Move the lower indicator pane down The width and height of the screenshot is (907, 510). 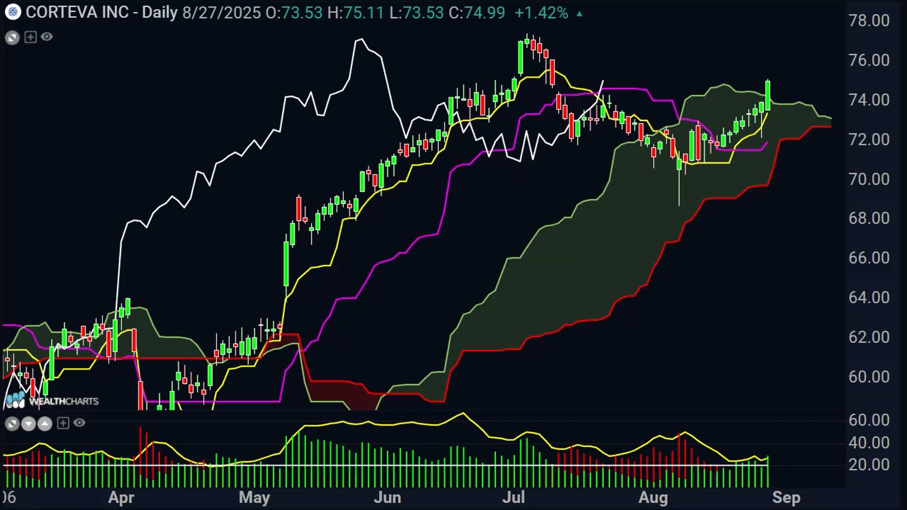(28, 424)
